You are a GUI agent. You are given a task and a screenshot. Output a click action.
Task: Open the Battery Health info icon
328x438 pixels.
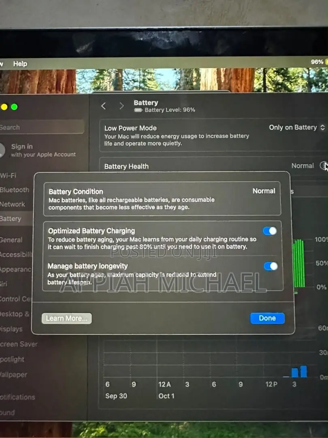coord(324,165)
